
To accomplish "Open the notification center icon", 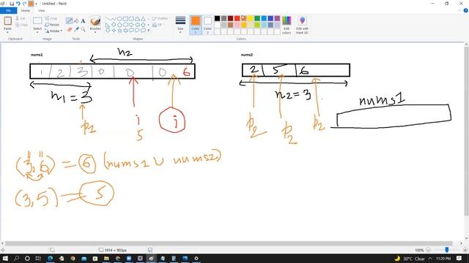I will tap(459, 258).
